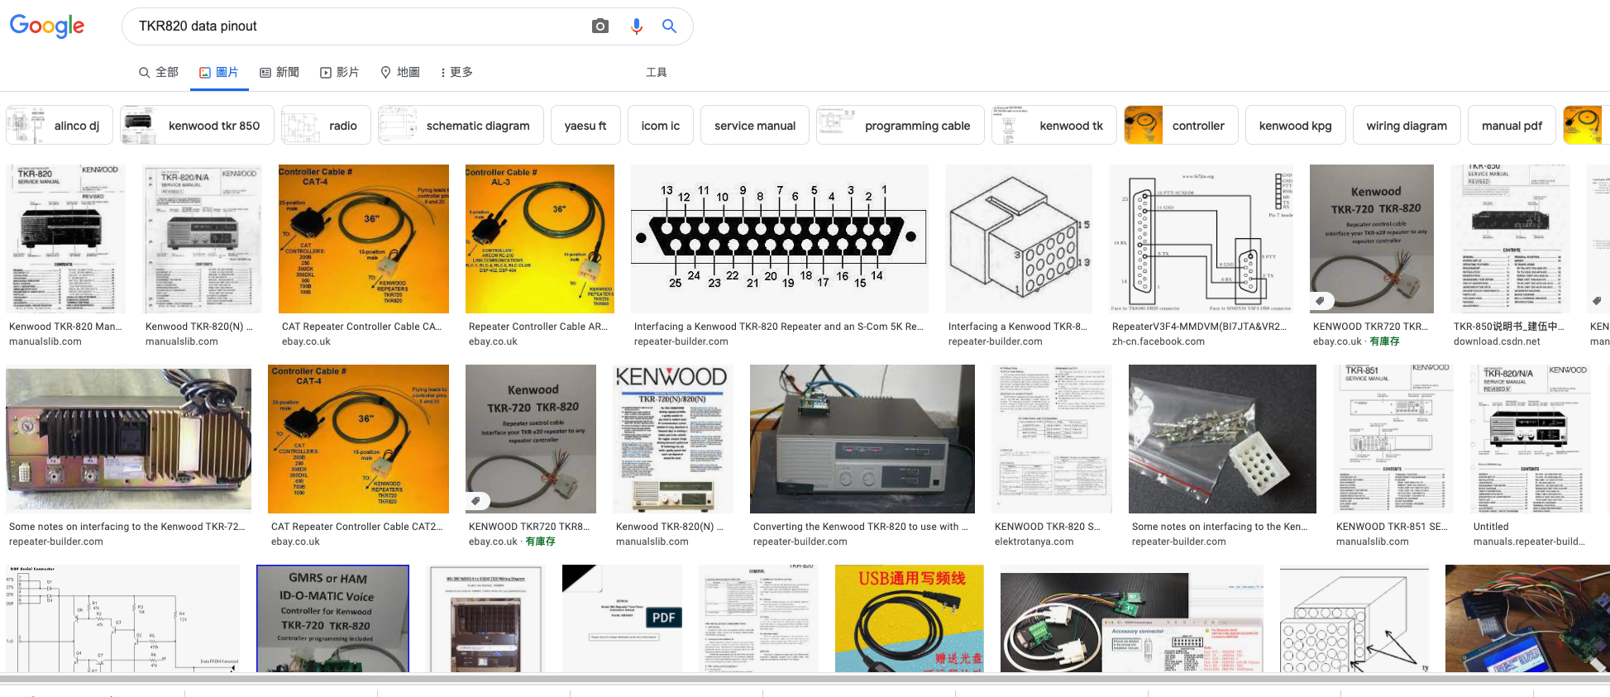This screenshot has width=1610, height=697.
Task: Open Kenwood TKR-820 Manual thumbnail from manualslib
Action: 66,239
